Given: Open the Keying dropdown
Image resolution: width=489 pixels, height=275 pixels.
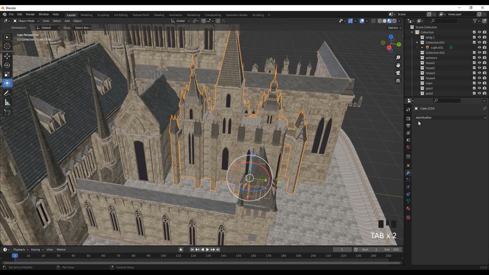Looking at the screenshot, I should [x=37, y=249].
